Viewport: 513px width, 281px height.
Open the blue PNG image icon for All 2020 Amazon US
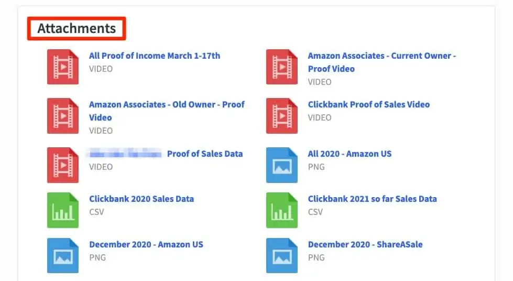pyautogui.click(x=282, y=165)
